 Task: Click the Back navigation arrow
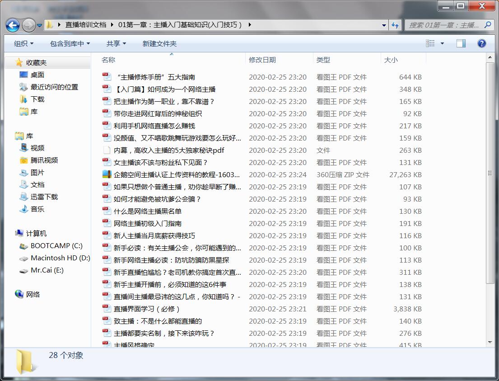click(x=13, y=26)
